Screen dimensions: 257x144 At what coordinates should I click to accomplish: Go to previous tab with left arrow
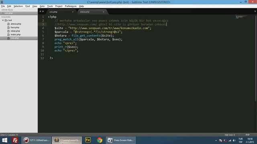(x=40, y=12)
